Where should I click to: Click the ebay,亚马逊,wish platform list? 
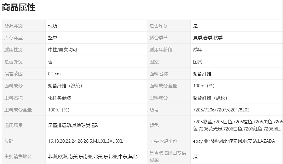coord(234,141)
